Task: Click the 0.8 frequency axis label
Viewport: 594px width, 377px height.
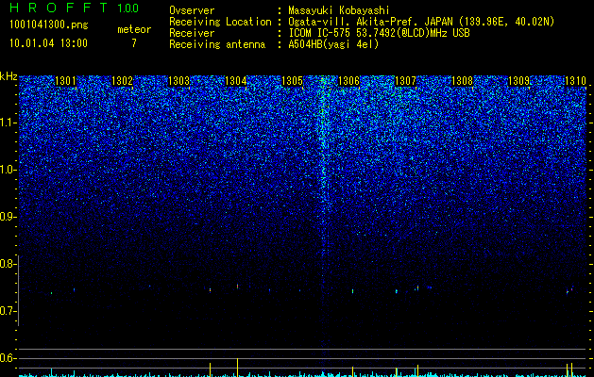Action: pos(8,264)
